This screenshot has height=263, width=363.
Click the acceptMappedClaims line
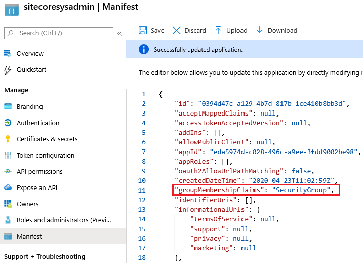click(x=227, y=114)
